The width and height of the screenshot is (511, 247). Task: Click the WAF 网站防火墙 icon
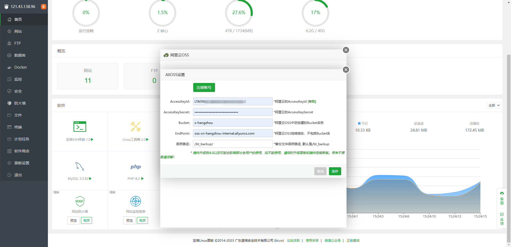tap(80, 201)
